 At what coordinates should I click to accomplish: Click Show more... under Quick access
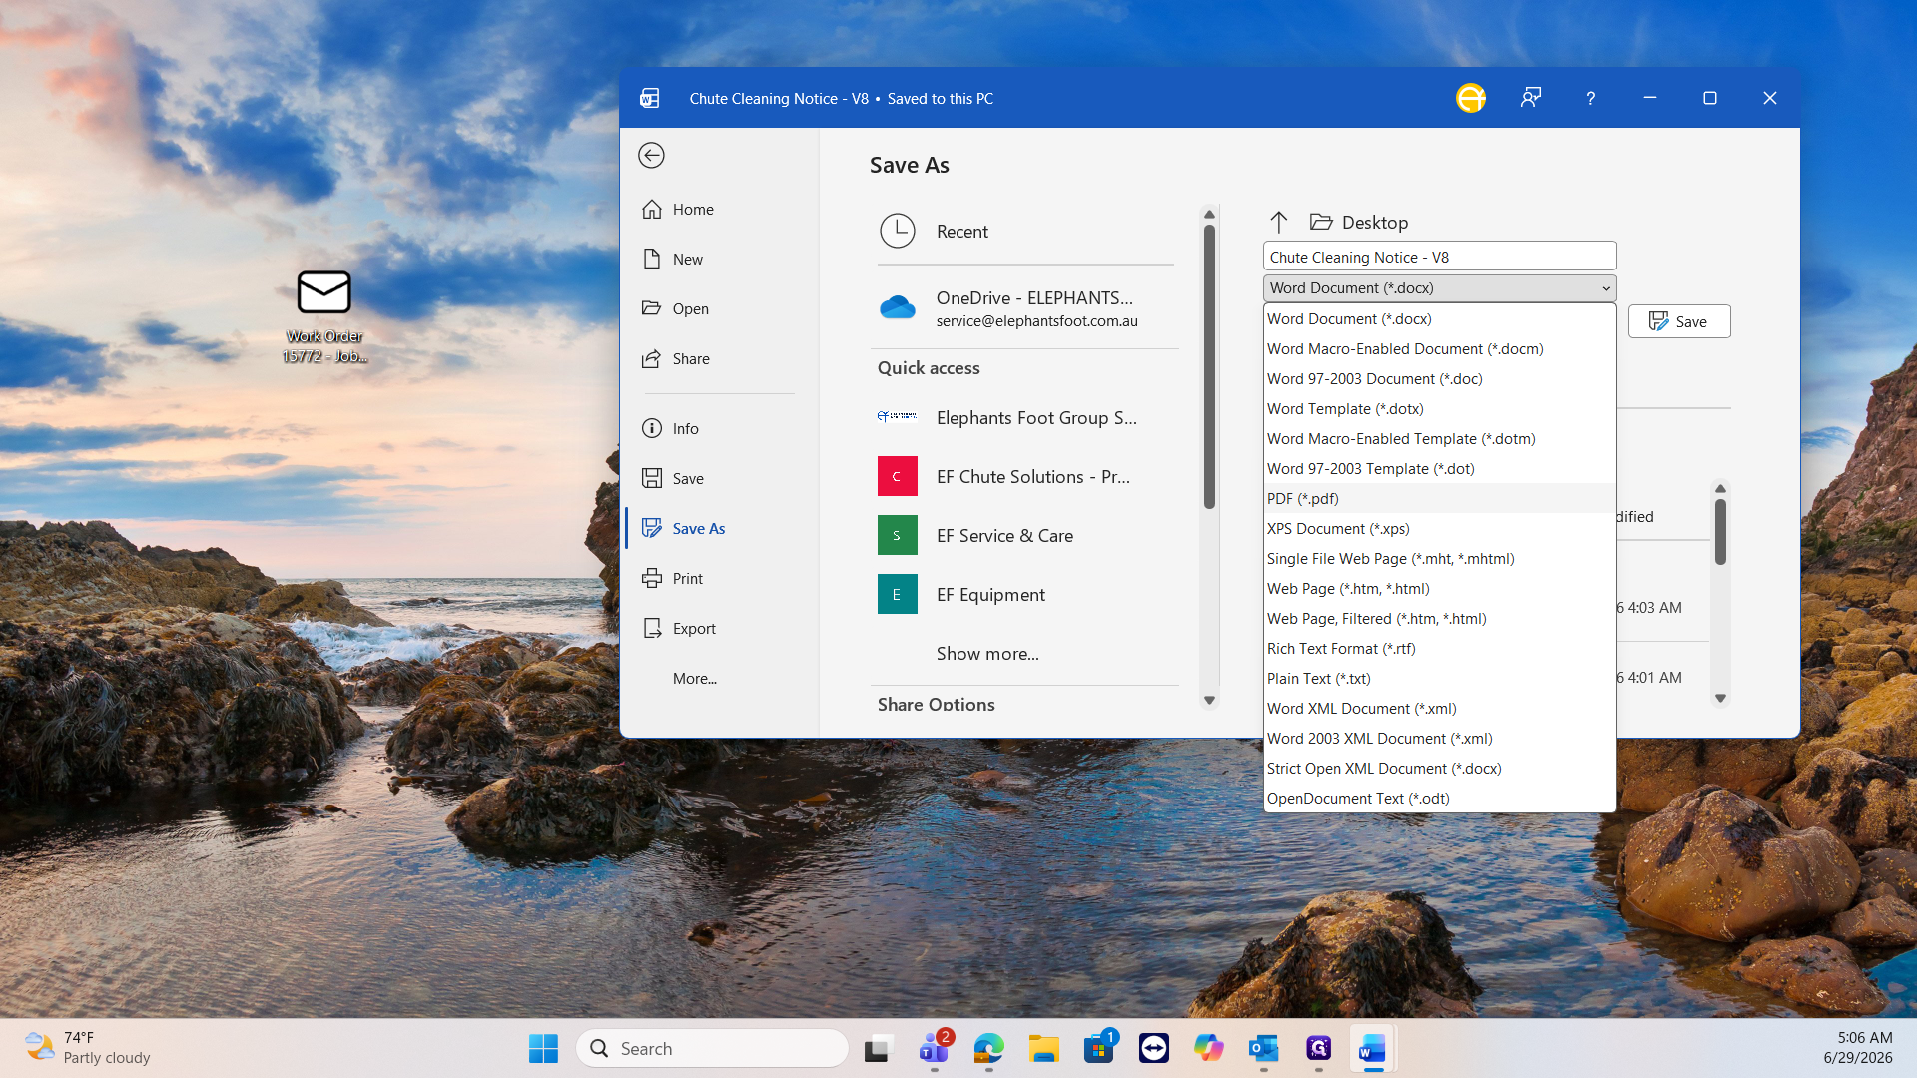(986, 653)
